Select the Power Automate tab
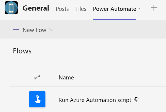 115,9
